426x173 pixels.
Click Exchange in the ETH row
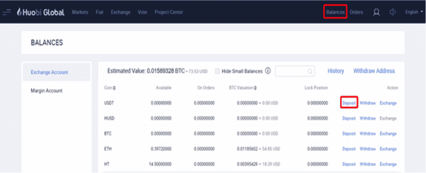pos(388,149)
